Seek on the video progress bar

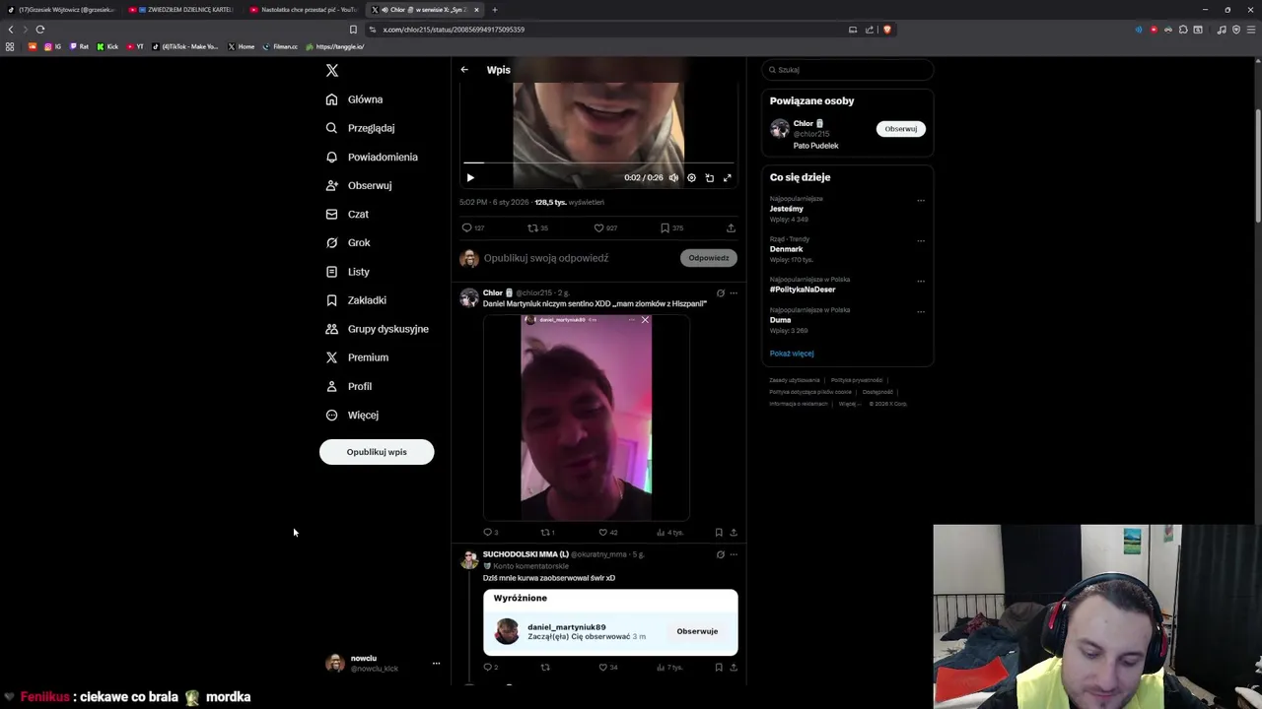tap(598, 162)
